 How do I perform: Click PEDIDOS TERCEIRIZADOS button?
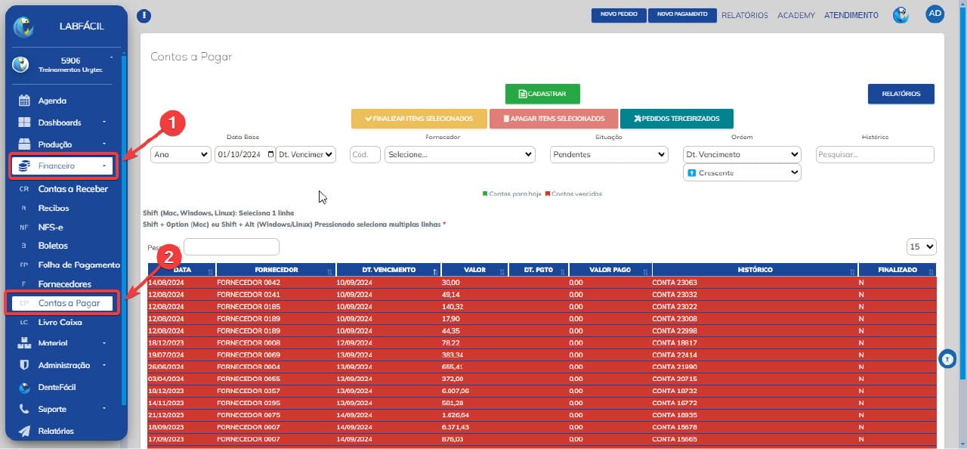(677, 119)
